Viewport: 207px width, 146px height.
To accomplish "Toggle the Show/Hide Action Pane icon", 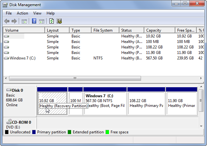I will [42, 21].
